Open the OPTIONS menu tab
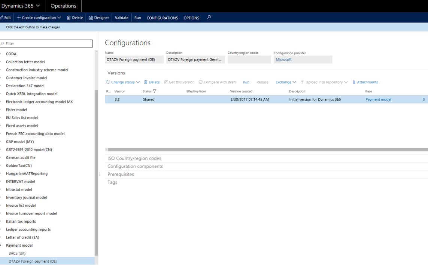Screen dimensions: 428x265 [191, 18]
